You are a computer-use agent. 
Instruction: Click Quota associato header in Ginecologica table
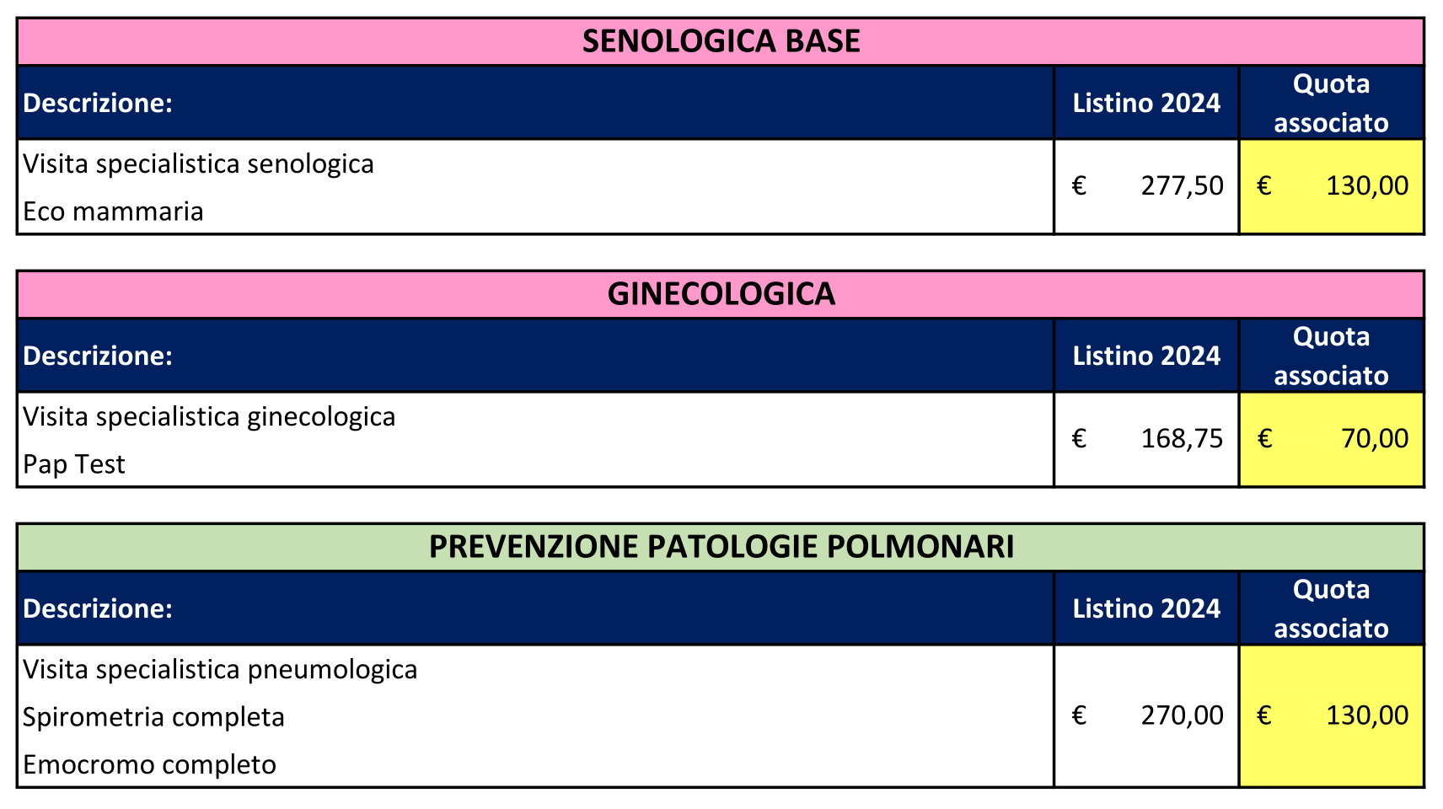coord(1331,356)
